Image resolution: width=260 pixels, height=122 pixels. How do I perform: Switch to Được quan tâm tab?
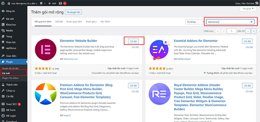coord(74,22)
